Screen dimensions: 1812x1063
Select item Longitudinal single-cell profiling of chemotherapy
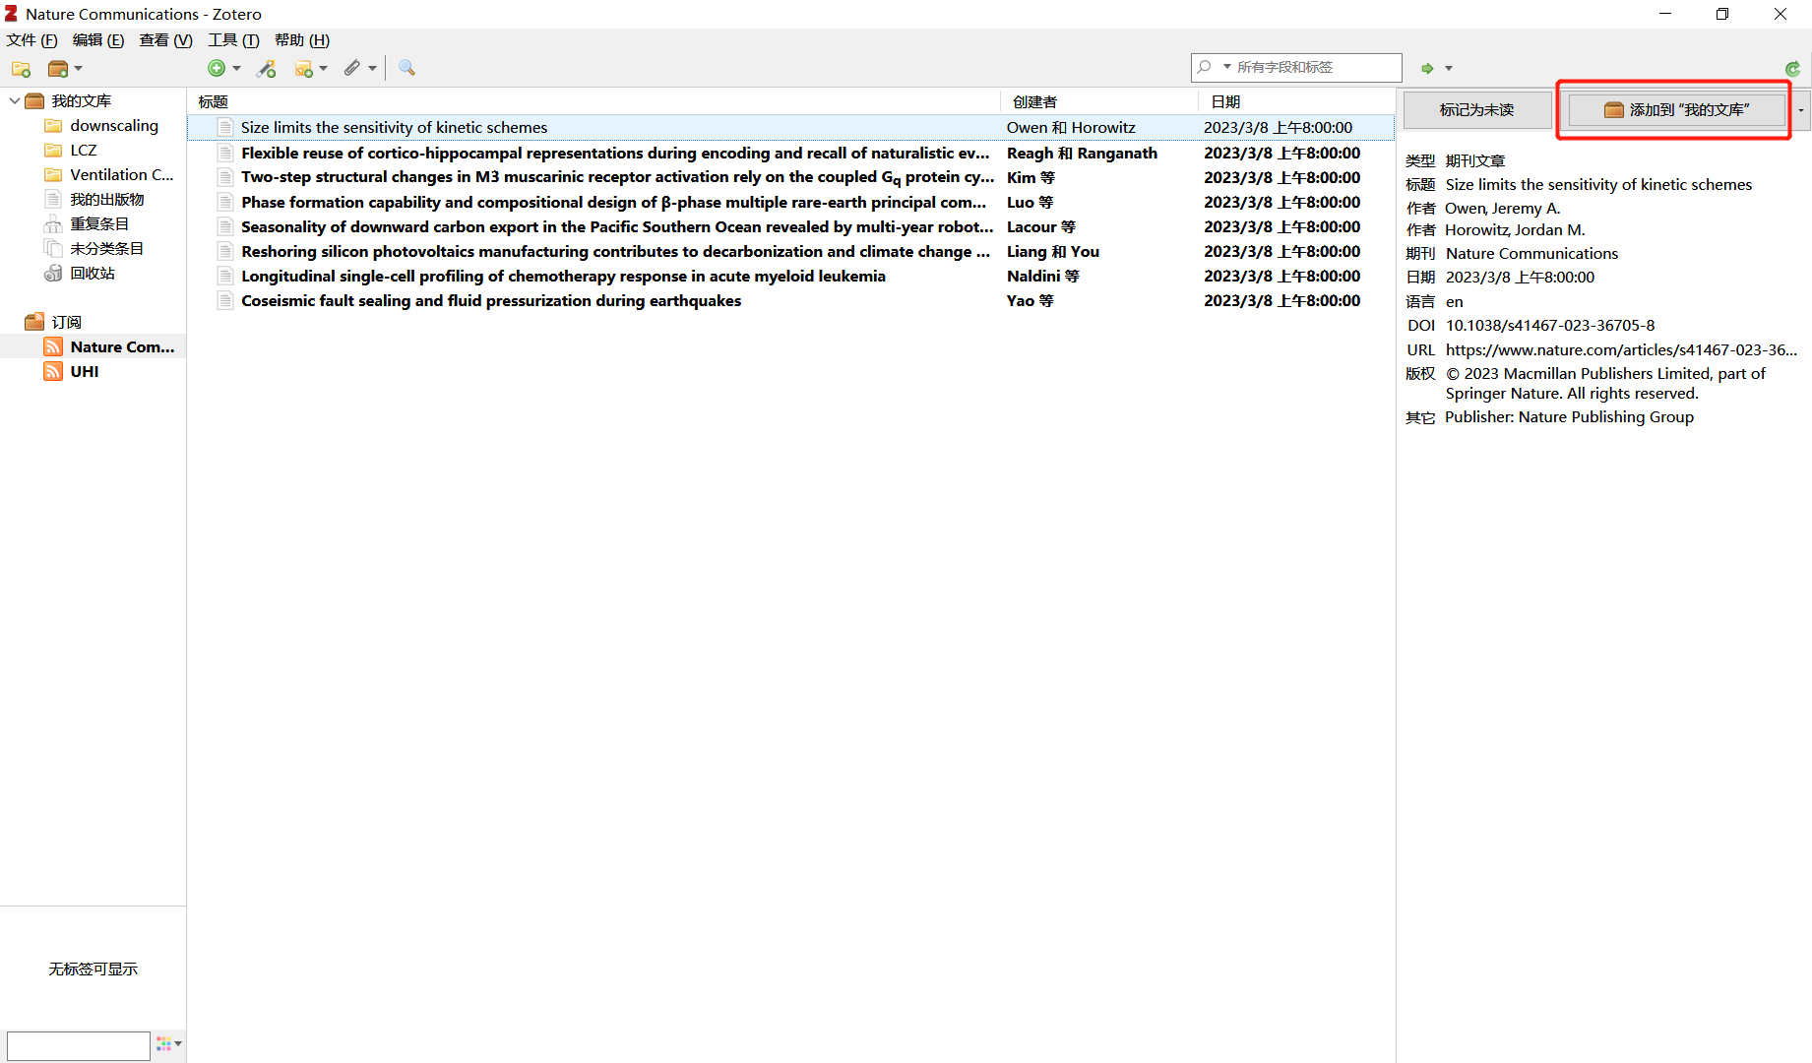coord(790,277)
